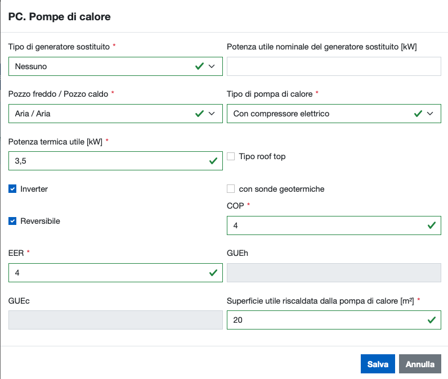
Task: Click green checkmark in Superficie utile riscaldata field
Action: coord(432,320)
